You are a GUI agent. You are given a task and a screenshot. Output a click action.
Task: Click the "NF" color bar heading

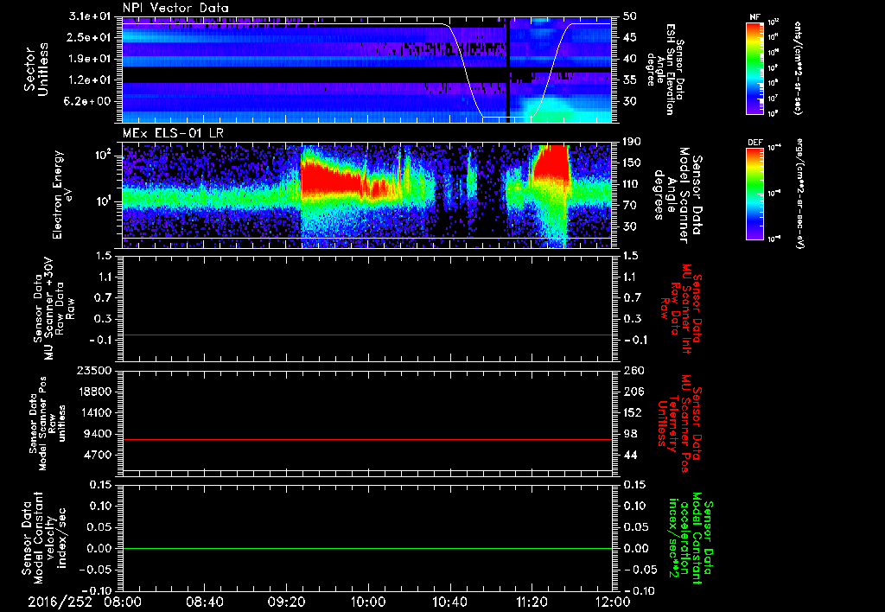coord(754,17)
